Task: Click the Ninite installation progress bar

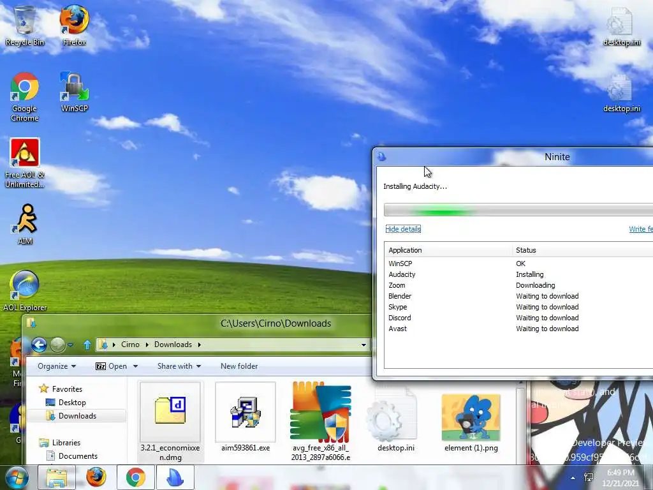Action: pyautogui.click(x=518, y=209)
